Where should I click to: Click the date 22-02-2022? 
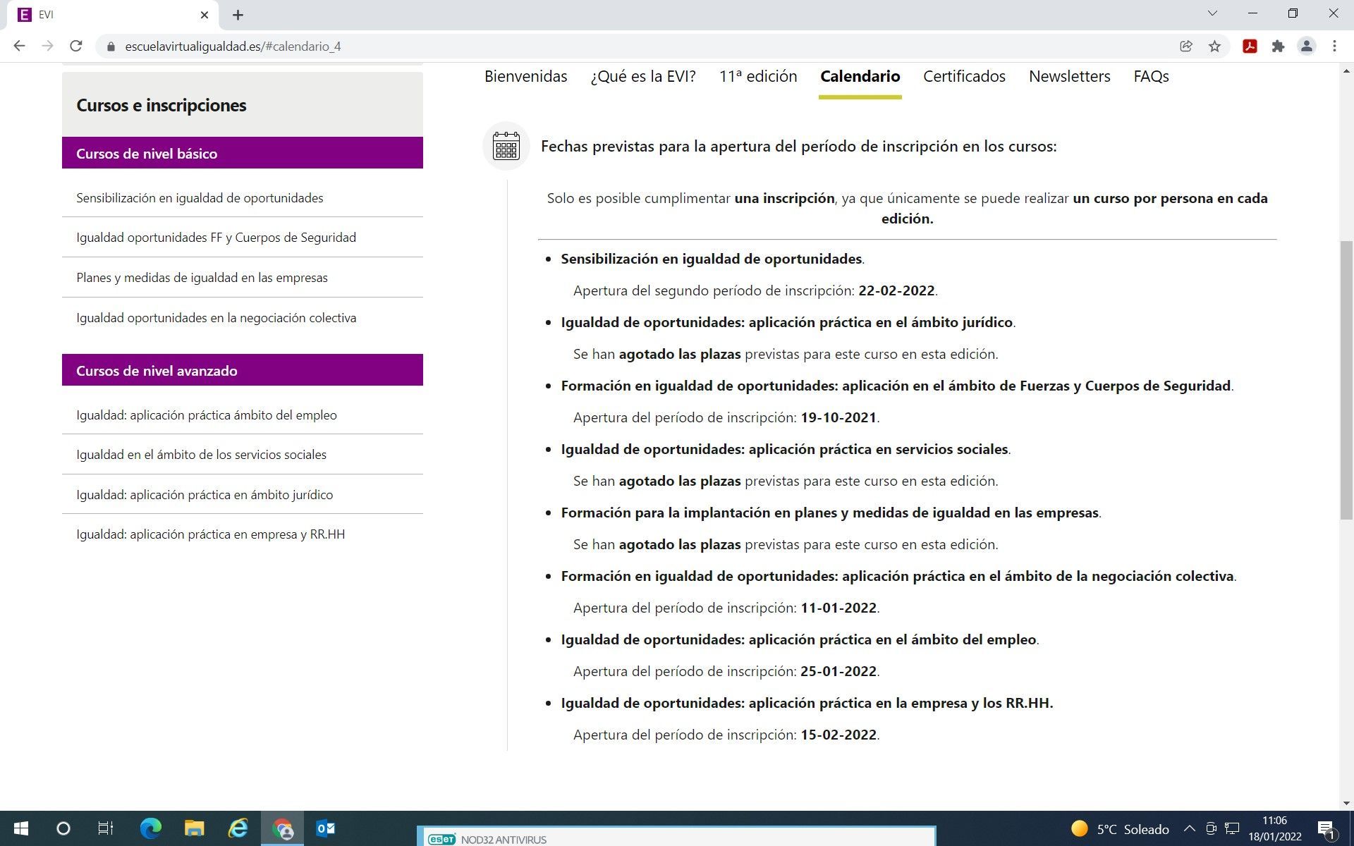coord(896,290)
